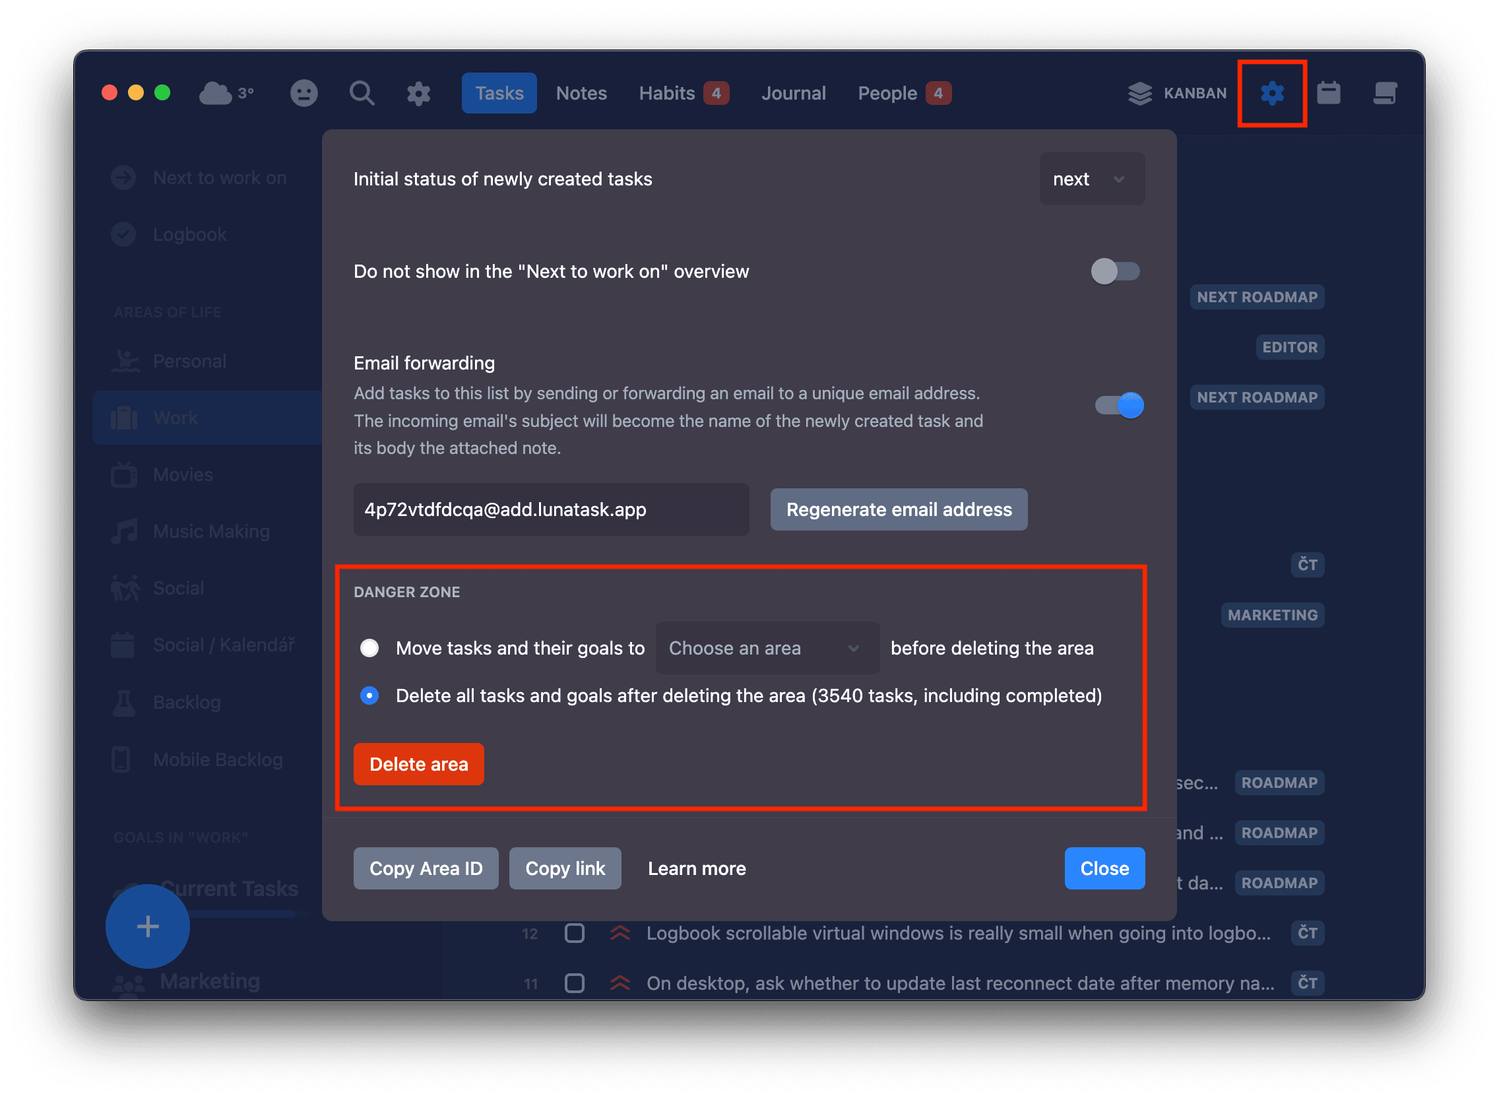Image resolution: width=1499 pixels, height=1098 pixels.
Task: Open the Journal section
Action: [x=793, y=93]
